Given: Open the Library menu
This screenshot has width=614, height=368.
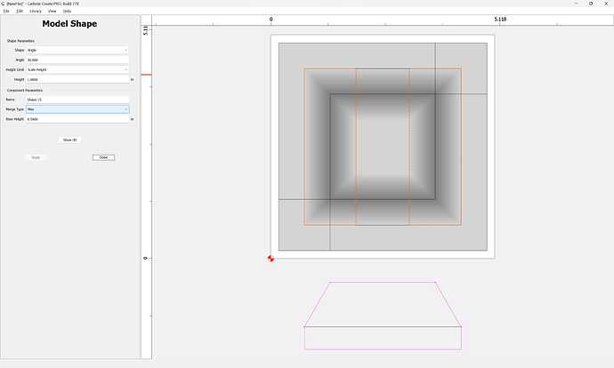Looking at the screenshot, I should click(36, 11).
